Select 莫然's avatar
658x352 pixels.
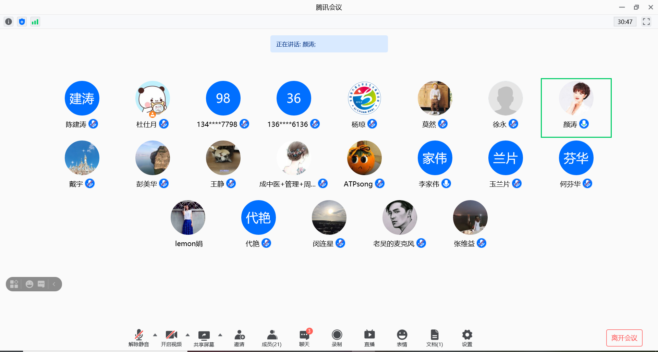[x=435, y=98]
